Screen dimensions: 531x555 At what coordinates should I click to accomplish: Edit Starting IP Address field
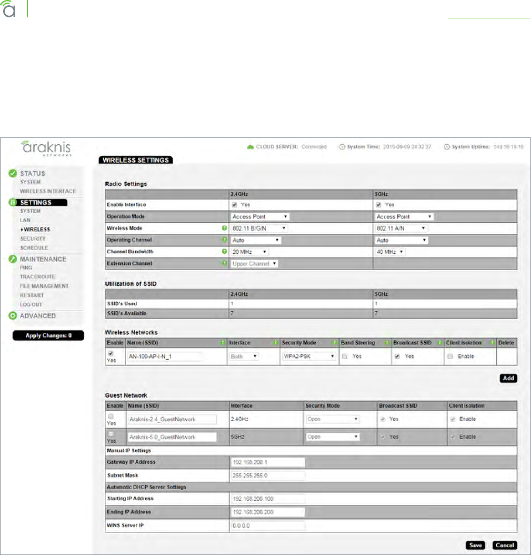268,499
